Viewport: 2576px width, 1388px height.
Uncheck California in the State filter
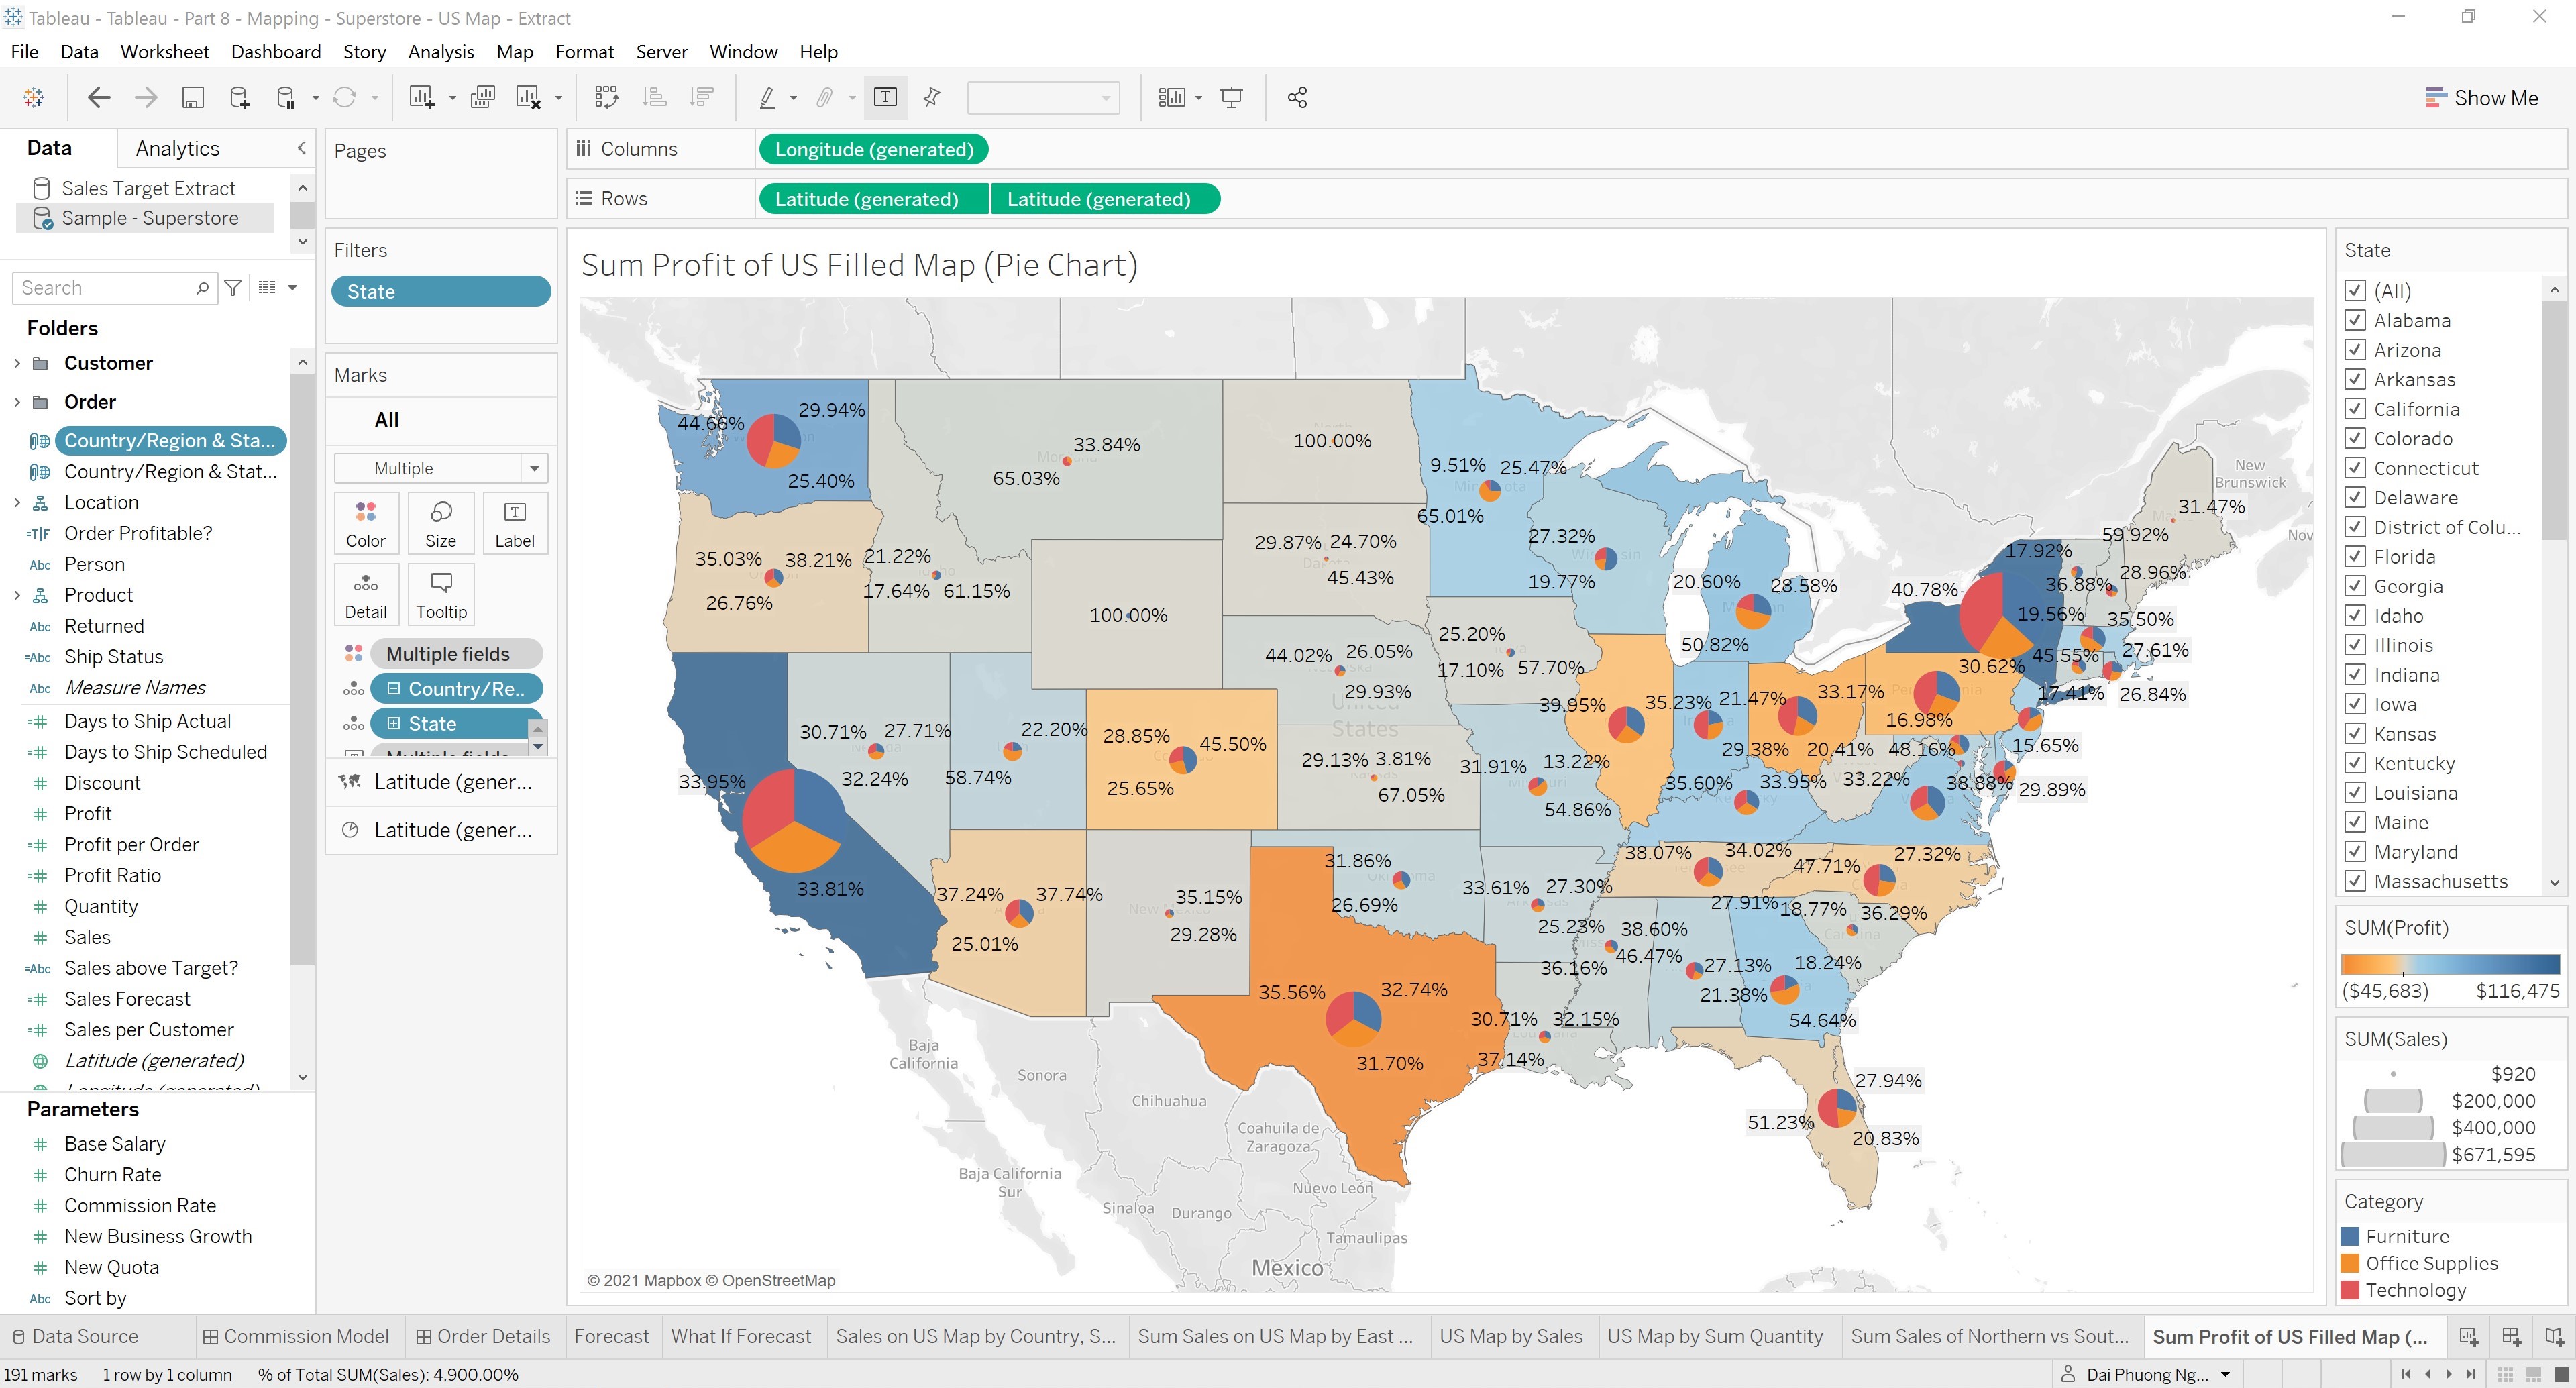[x=2356, y=409]
